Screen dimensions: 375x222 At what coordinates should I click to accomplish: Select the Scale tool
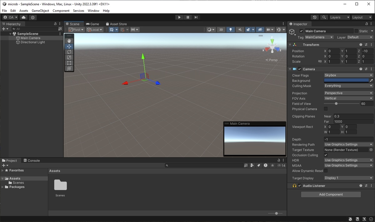pos(69,57)
